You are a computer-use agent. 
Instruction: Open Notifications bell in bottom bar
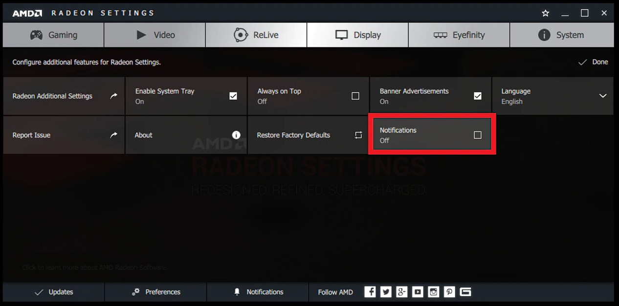coord(258,292)
